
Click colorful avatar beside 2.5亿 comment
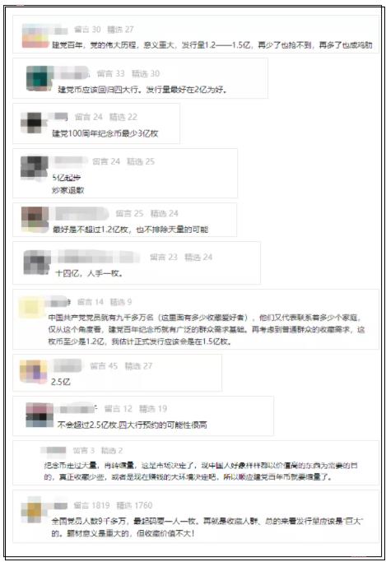[33, 372]
